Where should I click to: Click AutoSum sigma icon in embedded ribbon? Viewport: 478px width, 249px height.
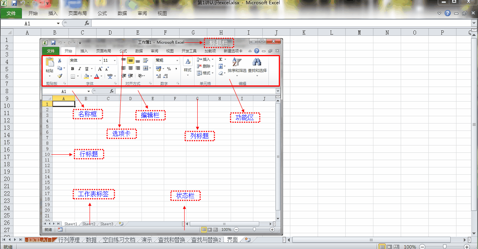pyautogui.click(x=221, y=59)
